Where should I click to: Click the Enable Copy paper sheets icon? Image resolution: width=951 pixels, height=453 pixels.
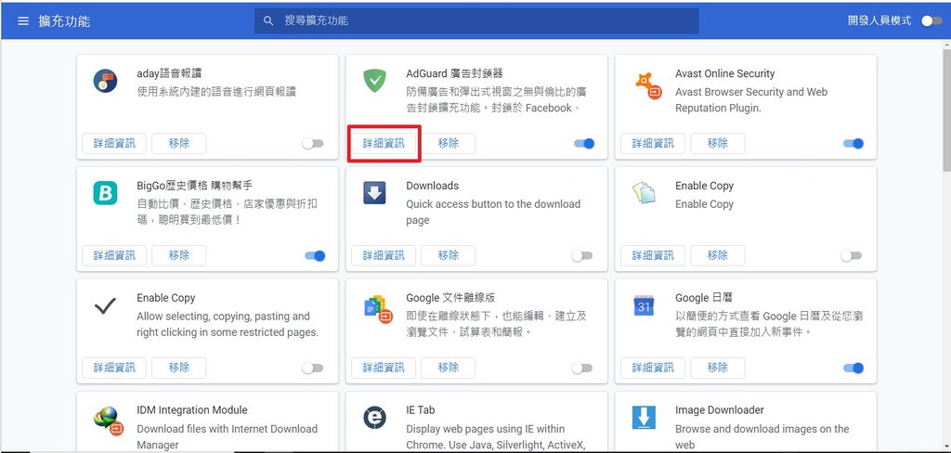(644, 193)
